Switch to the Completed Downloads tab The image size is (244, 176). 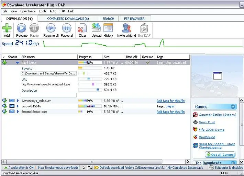click(68, 19)
